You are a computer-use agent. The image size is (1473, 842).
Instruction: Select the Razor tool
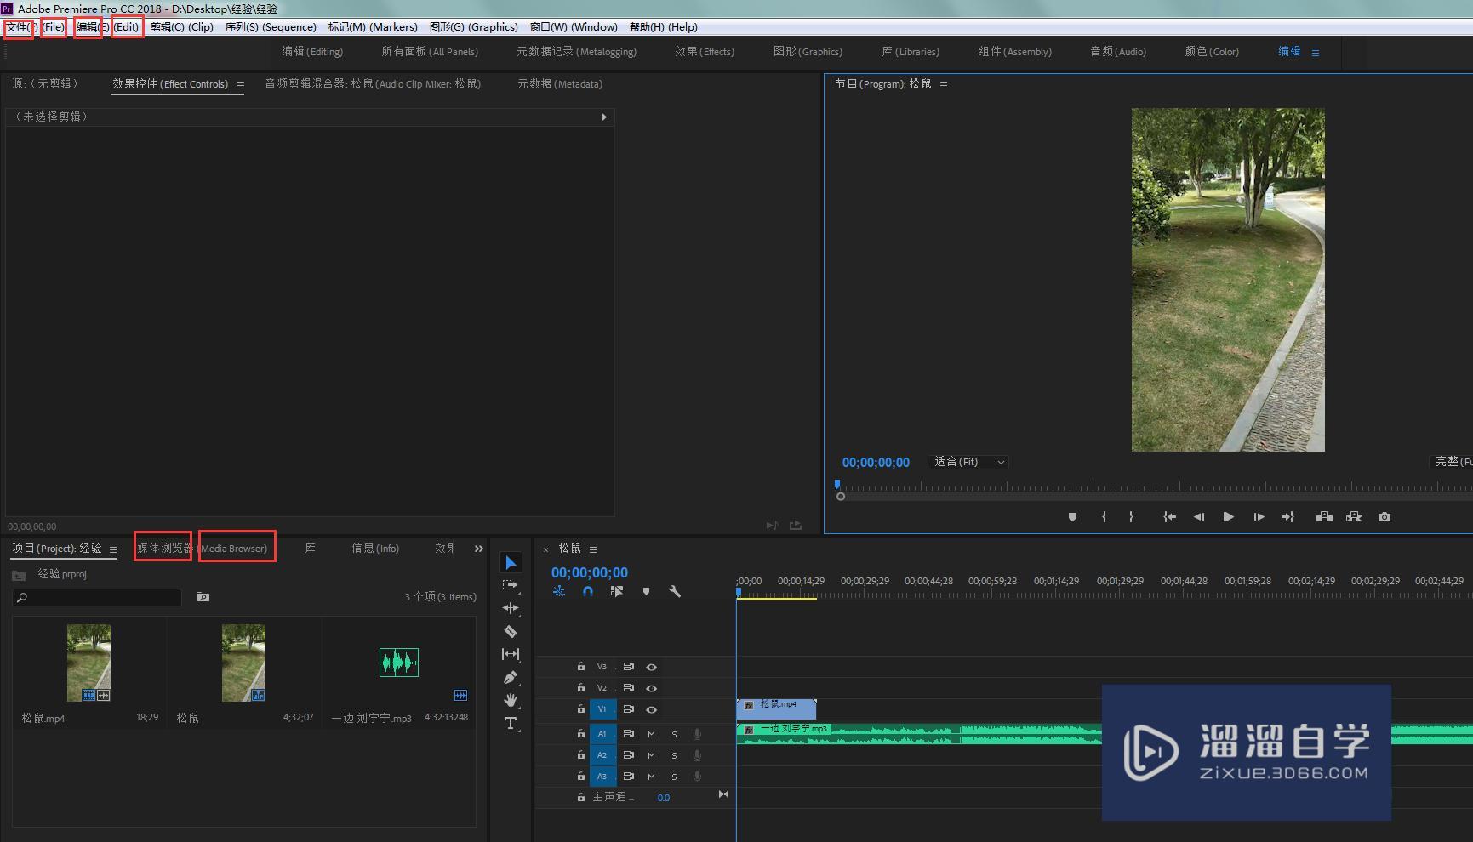click(x=511, y=631)
